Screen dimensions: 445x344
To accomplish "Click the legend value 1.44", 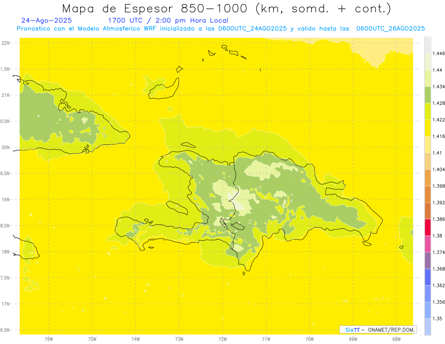I will coord(438,70).
